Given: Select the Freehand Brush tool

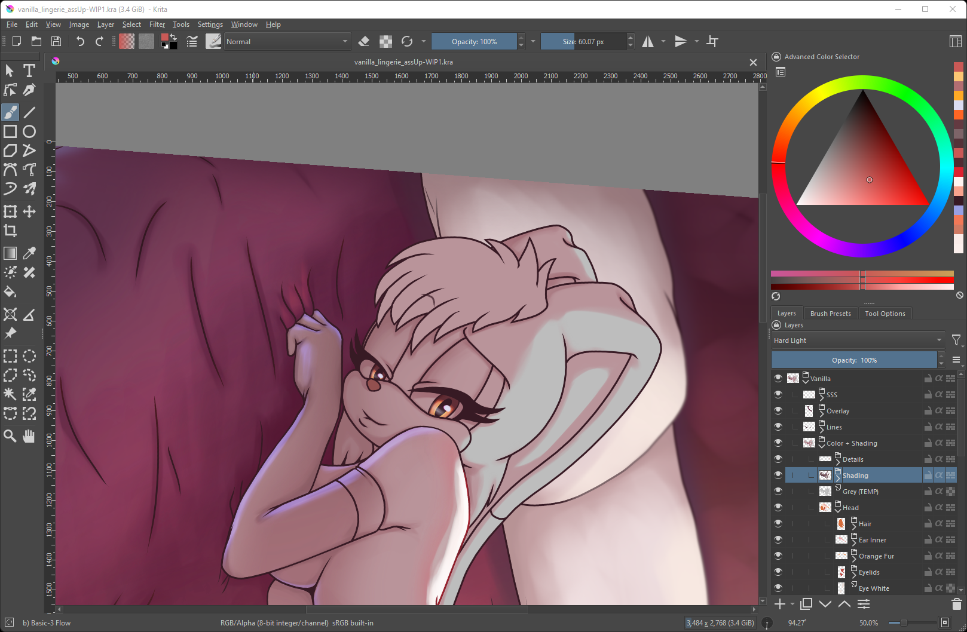Looking at the screenshot, I should click(x=10, y=112).
